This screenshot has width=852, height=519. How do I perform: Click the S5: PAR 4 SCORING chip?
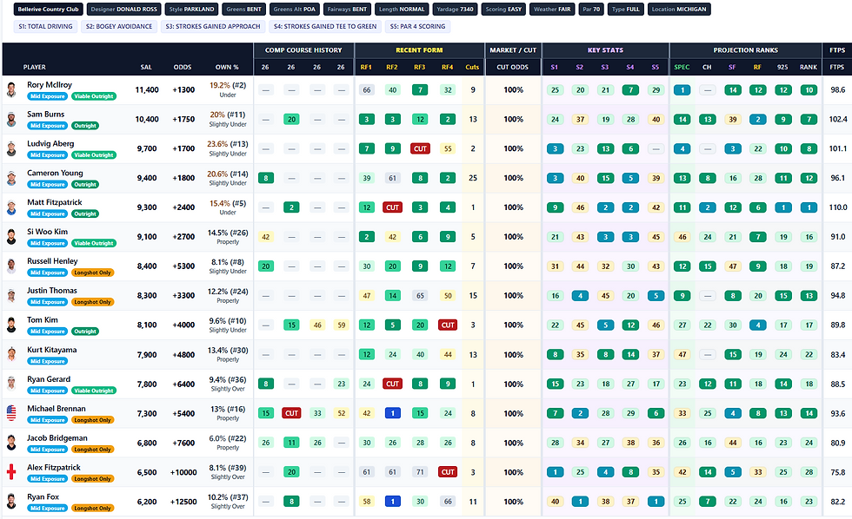(x=417, y=27)
